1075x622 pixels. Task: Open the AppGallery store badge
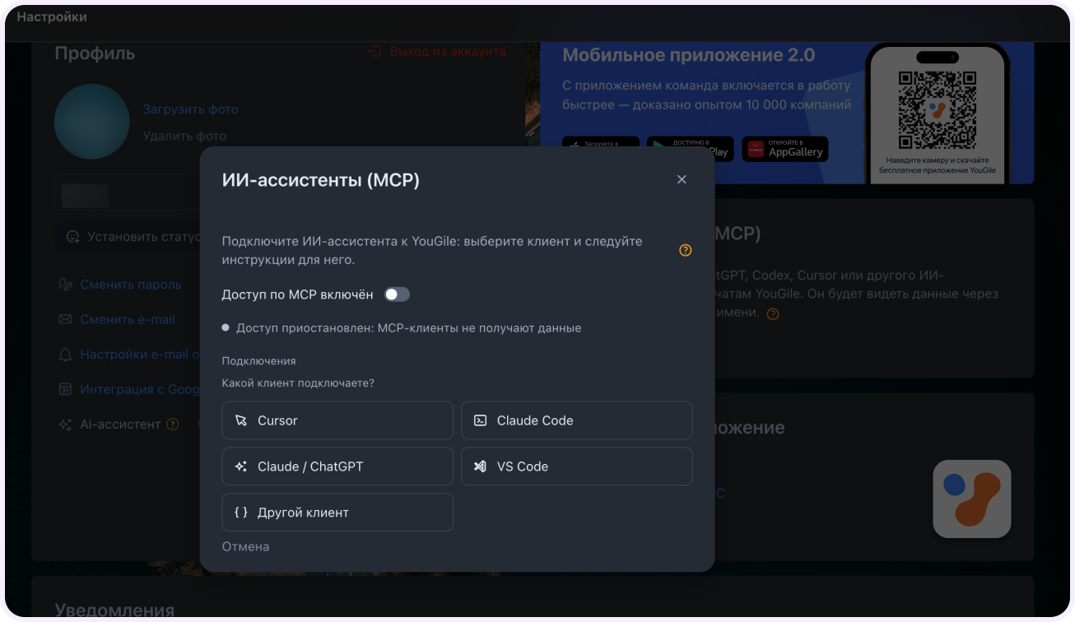[785, 149]
